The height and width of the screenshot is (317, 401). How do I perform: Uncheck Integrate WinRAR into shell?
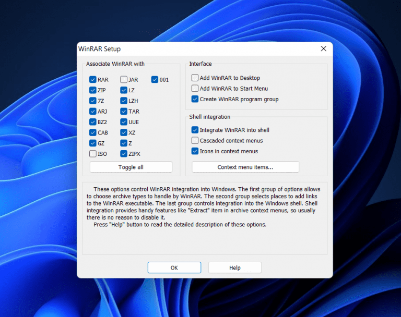[195, 130]
